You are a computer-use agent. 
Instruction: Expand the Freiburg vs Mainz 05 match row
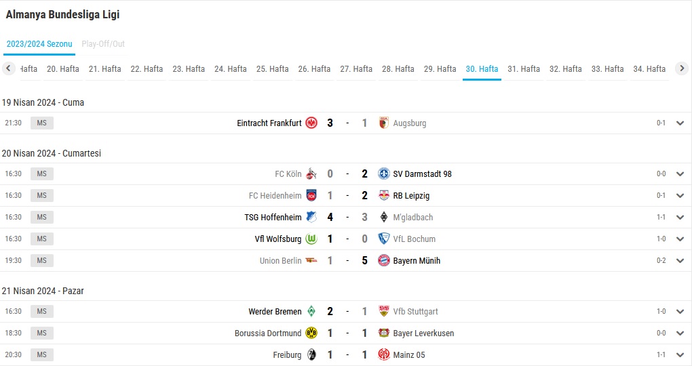[x=680, y=354]
